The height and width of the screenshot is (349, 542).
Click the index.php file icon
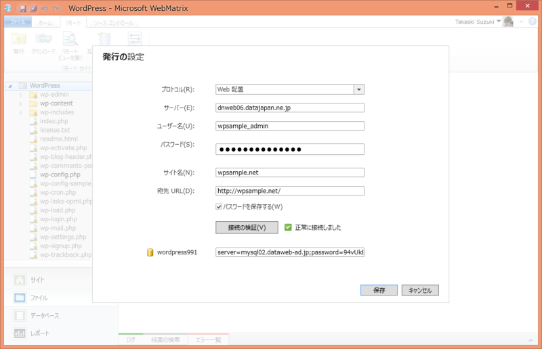coord(33,121)
